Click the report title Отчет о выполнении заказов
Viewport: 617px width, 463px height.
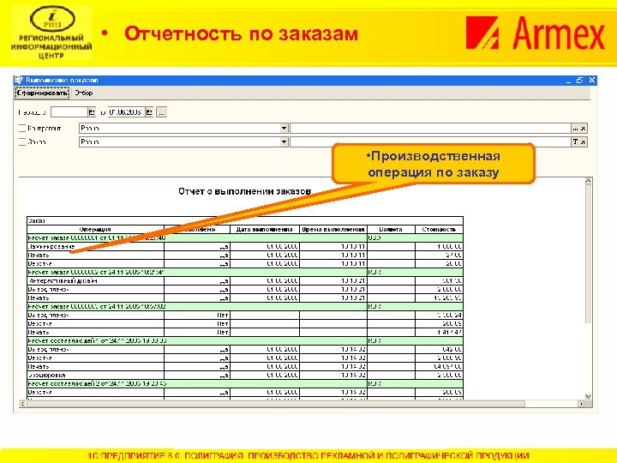pos(245,191)
